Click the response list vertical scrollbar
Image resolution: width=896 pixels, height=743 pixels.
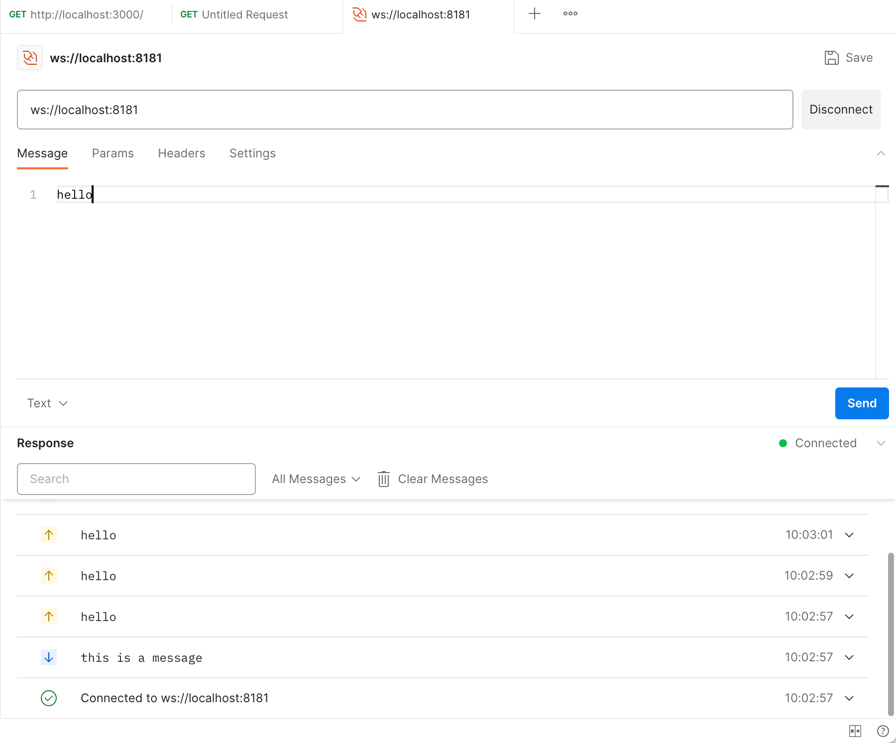[x=891, y=633]
